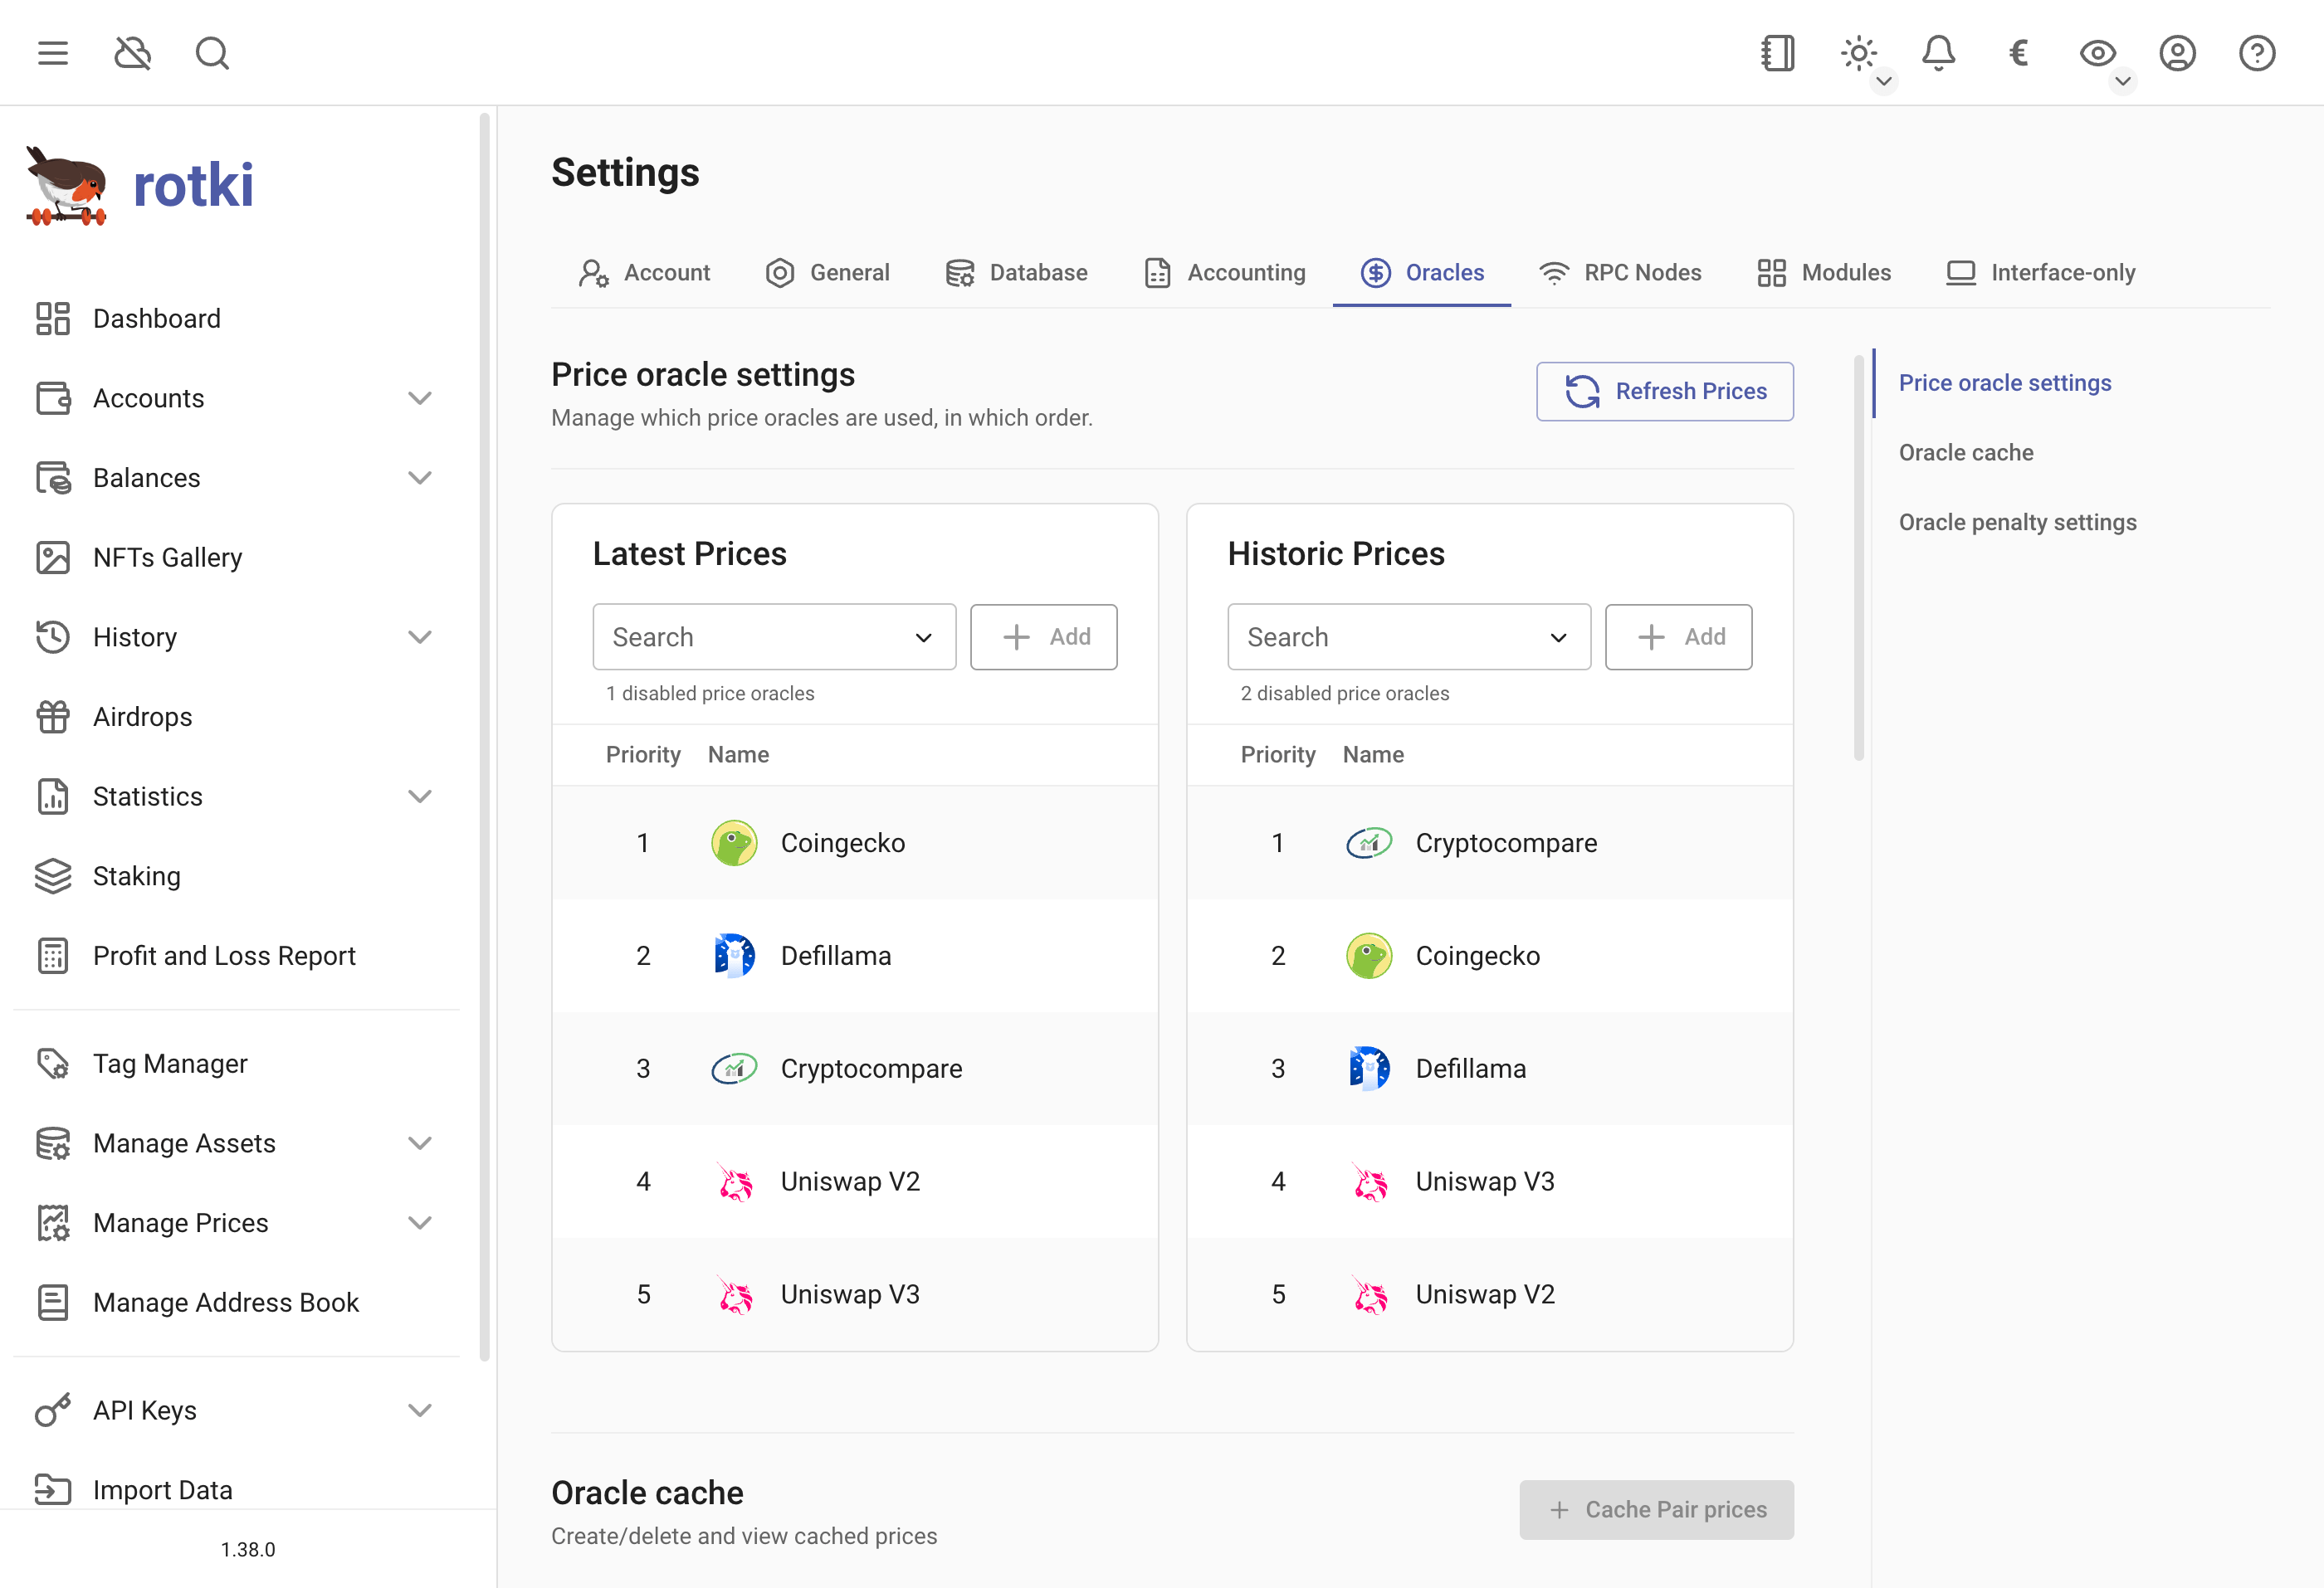Open the euro currency selector
2324x1588 pixels.
[x=2018, y=53]
